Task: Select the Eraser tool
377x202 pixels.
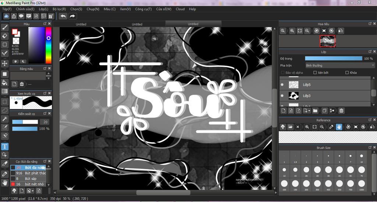Action: (x=4, y=36)
